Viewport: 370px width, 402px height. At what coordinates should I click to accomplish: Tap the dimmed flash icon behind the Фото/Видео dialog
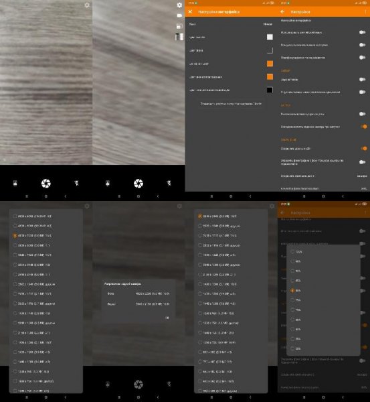(169, 384)
